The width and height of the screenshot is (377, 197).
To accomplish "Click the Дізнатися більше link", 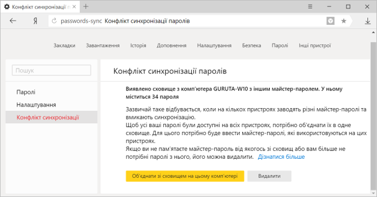I will (281, 157).
